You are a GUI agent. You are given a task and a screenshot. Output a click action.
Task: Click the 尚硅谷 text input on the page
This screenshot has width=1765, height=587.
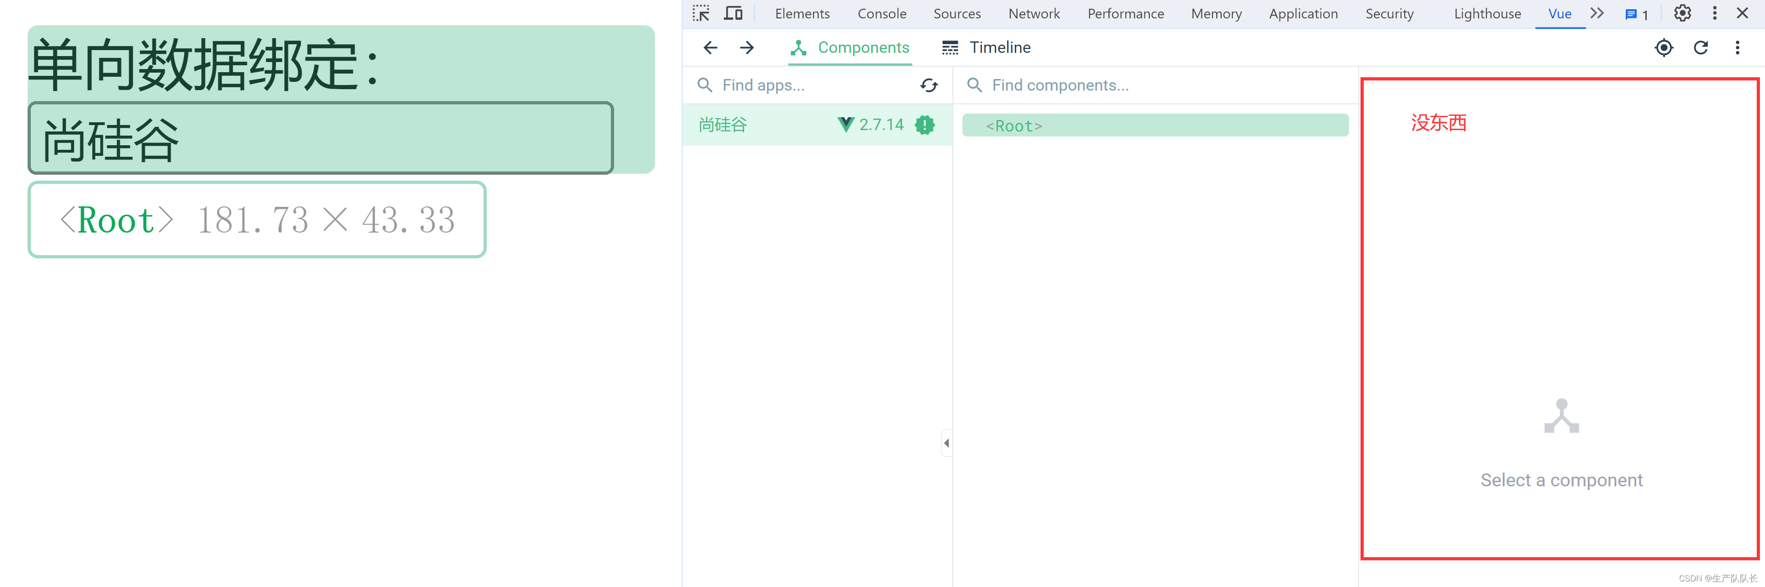[x=320, y=138]
